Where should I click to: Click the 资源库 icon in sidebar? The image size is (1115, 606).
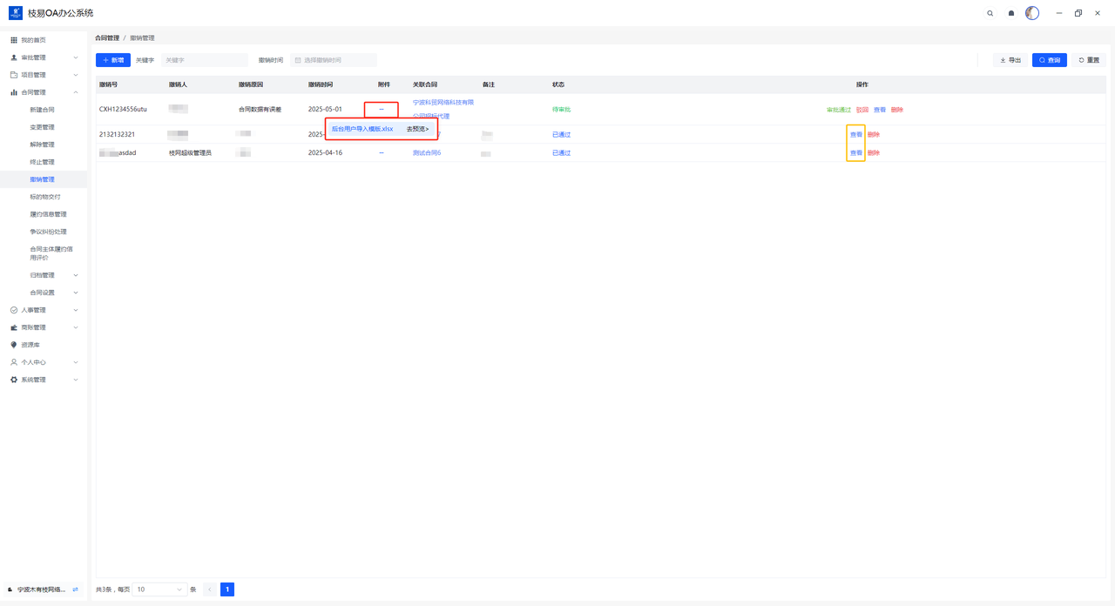tap(14, 345)
